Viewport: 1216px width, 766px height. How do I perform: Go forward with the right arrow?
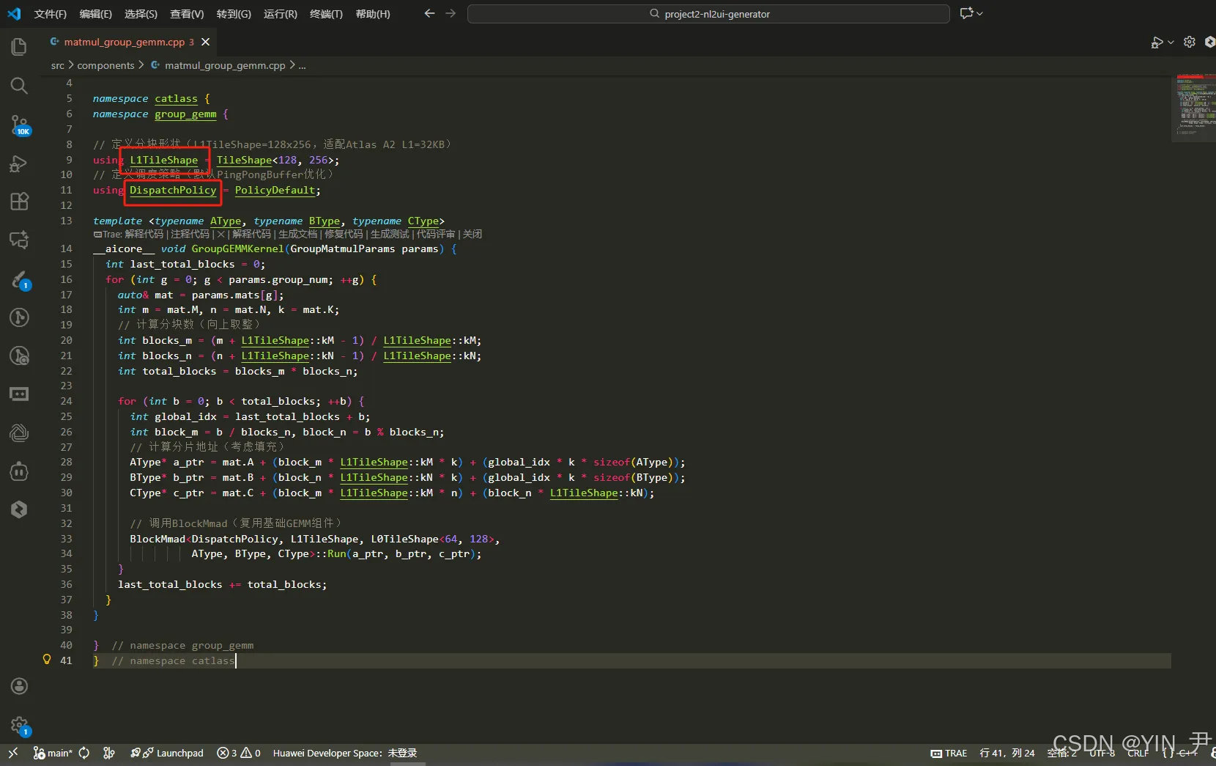click(451, 13)
